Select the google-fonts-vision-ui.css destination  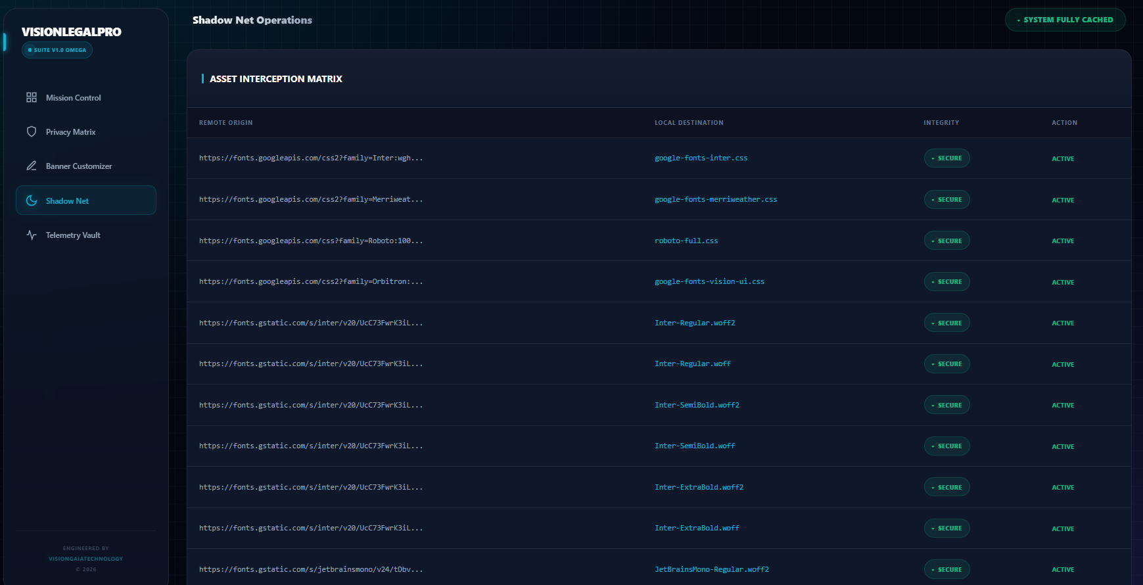point(709,281)
